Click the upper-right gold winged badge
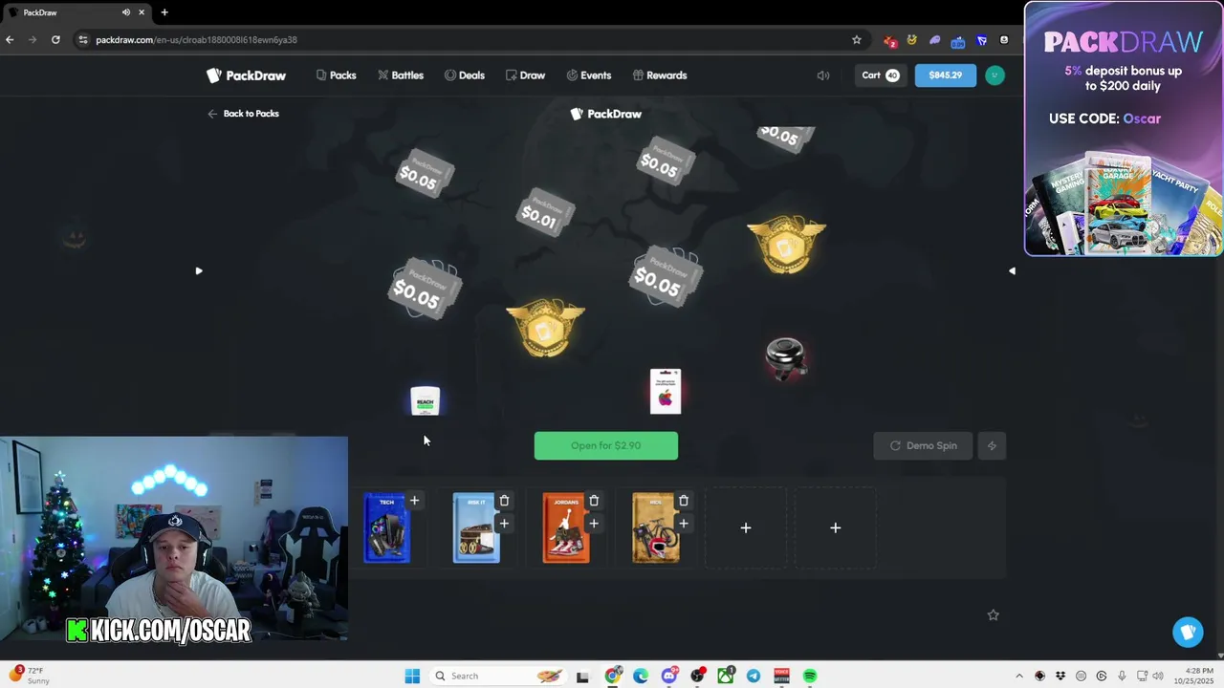Viewport: 1224px width, 688px height. pos(786,245)
